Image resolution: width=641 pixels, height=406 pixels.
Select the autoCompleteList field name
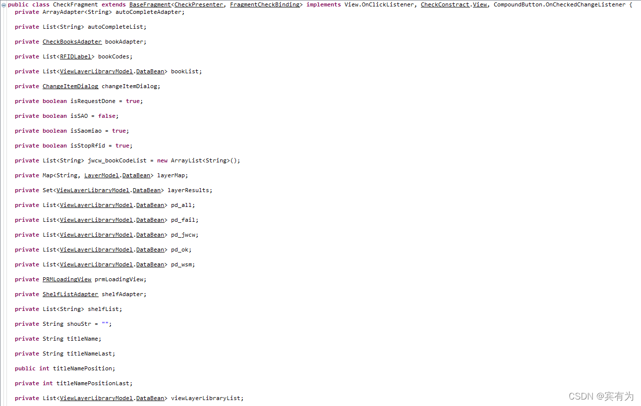(116, 27)
